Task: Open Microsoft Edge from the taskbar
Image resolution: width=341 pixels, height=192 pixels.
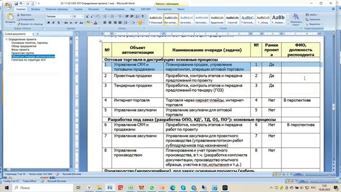Action: (x=173, y=188)
